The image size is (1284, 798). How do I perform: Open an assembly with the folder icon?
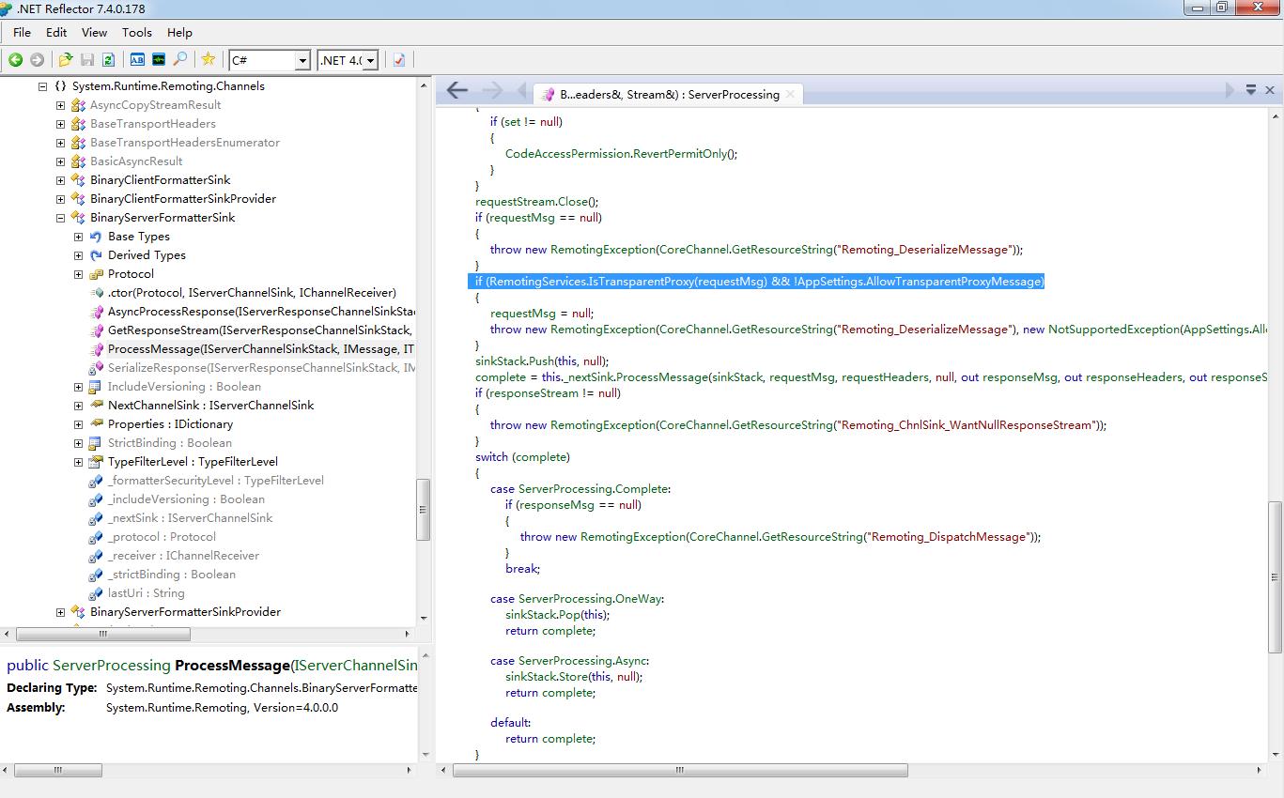coord(66,59)
